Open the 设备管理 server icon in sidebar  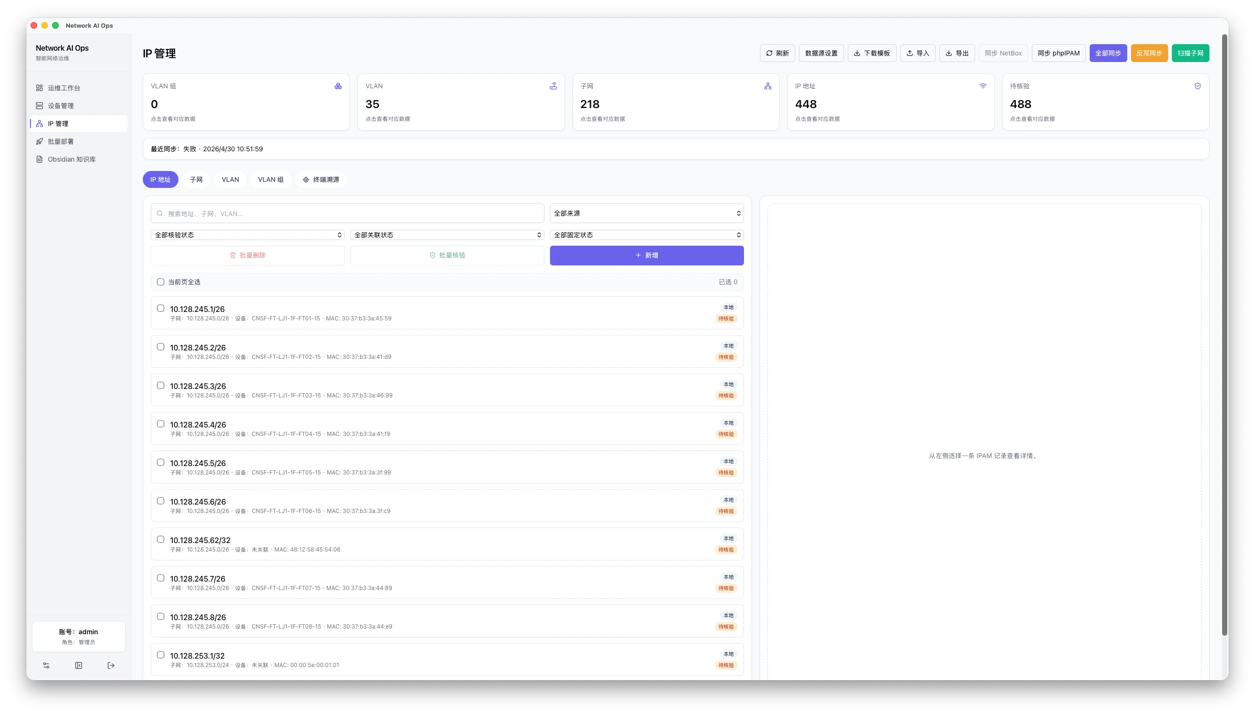(x=39, y=106)
